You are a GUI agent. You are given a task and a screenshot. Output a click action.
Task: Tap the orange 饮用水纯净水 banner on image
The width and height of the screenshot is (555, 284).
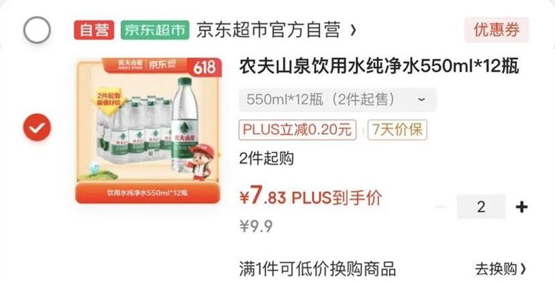click(x=148, y=193)
